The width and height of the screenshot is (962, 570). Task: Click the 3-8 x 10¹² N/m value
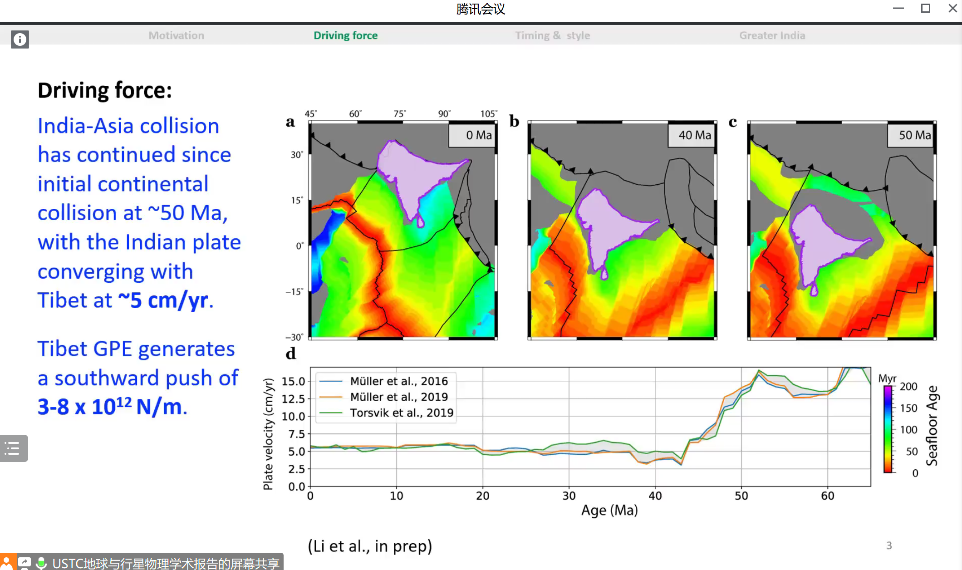click(x=110, y=406)
